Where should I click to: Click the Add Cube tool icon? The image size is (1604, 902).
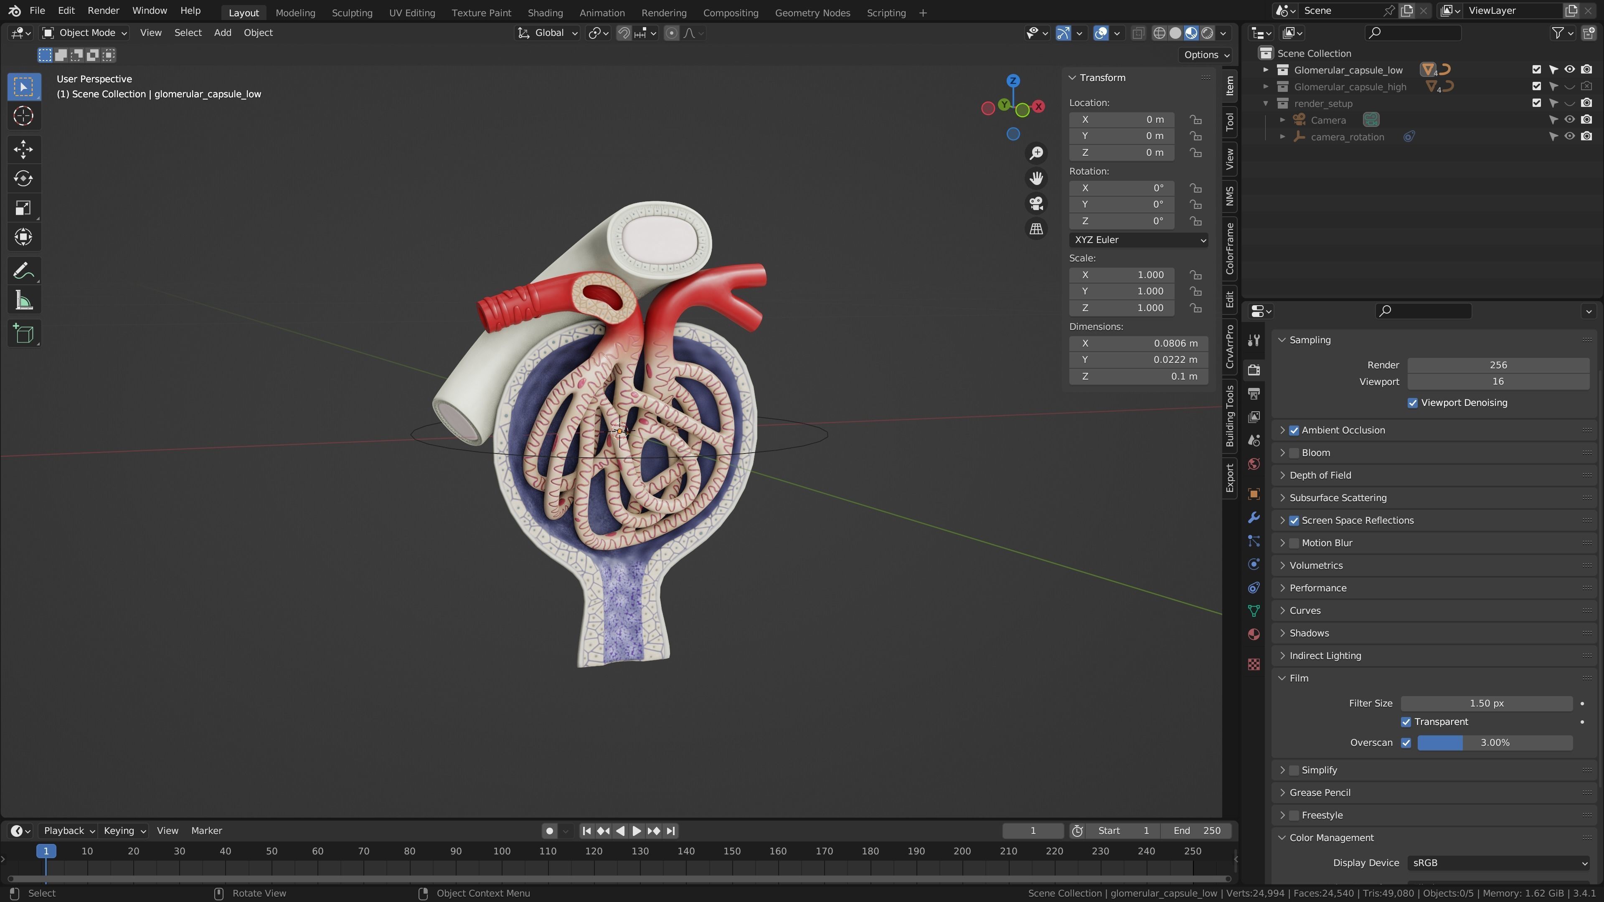(23, 334)
